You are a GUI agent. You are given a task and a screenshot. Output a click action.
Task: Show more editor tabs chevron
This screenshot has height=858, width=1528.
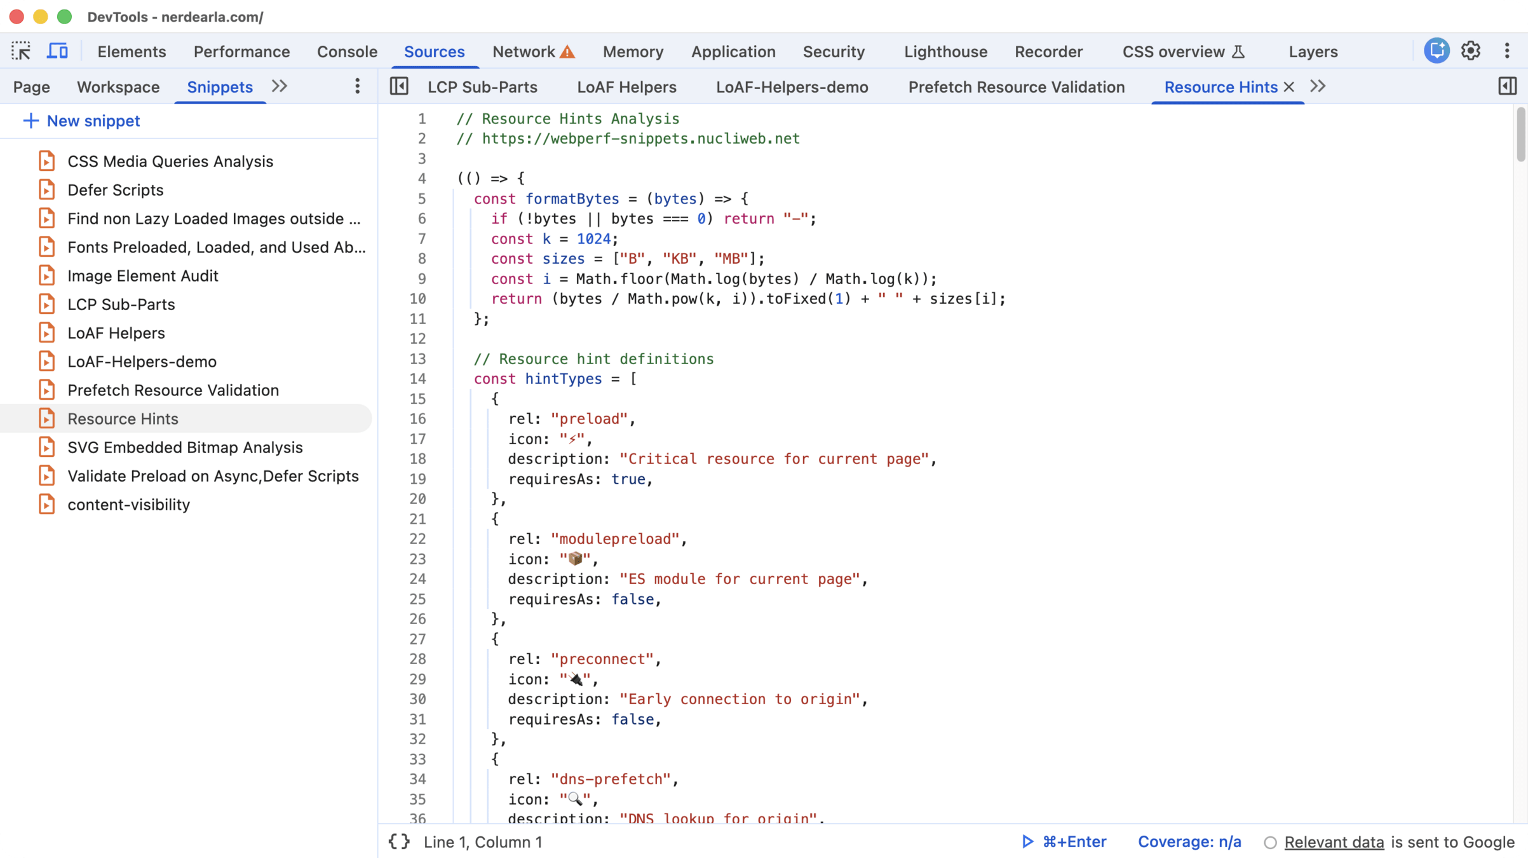tap(1318, 86)
